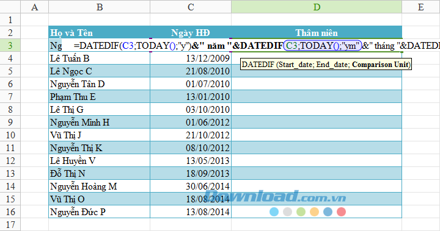Select row 9 header
The image size is (440, 231).
pyautogui.click(x=10, y=123)
